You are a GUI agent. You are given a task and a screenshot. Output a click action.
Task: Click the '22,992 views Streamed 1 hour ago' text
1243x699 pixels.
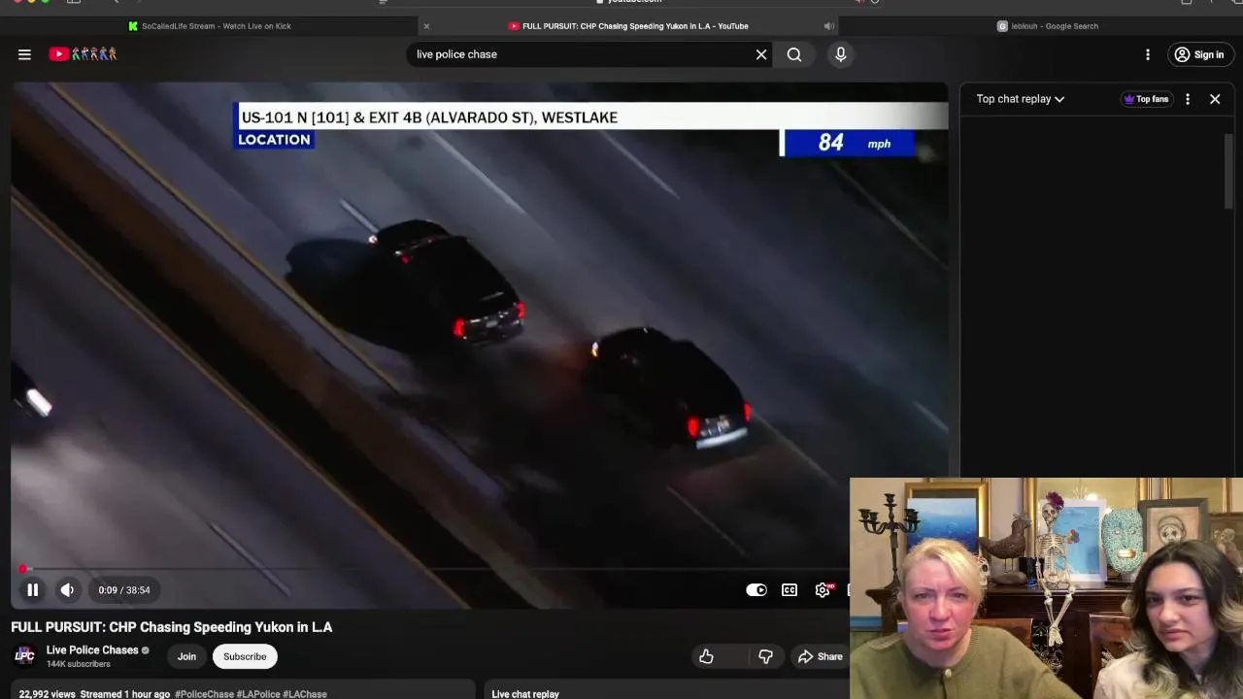(x=94, y=694)
